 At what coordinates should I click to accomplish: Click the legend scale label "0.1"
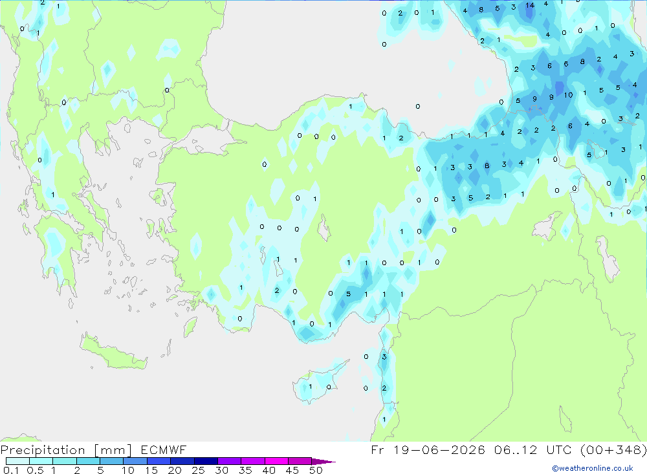(11, 470)
